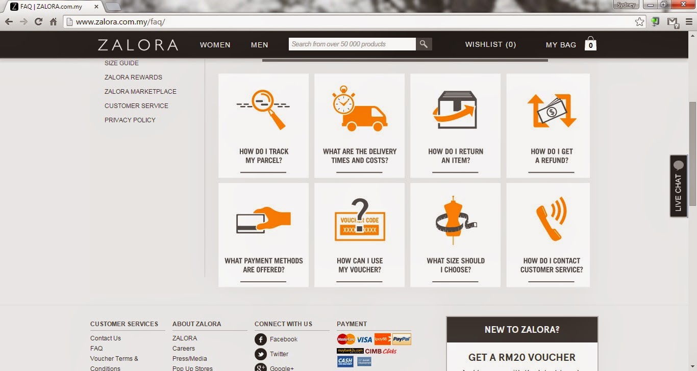Click the Facebook text link
697x371 pixels.
point(284,339)
